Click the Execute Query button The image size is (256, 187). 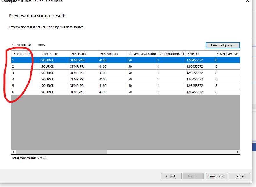click(x=223, y=45)
